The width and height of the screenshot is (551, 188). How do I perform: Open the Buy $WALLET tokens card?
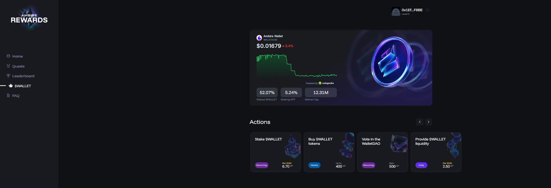(329, 152)
